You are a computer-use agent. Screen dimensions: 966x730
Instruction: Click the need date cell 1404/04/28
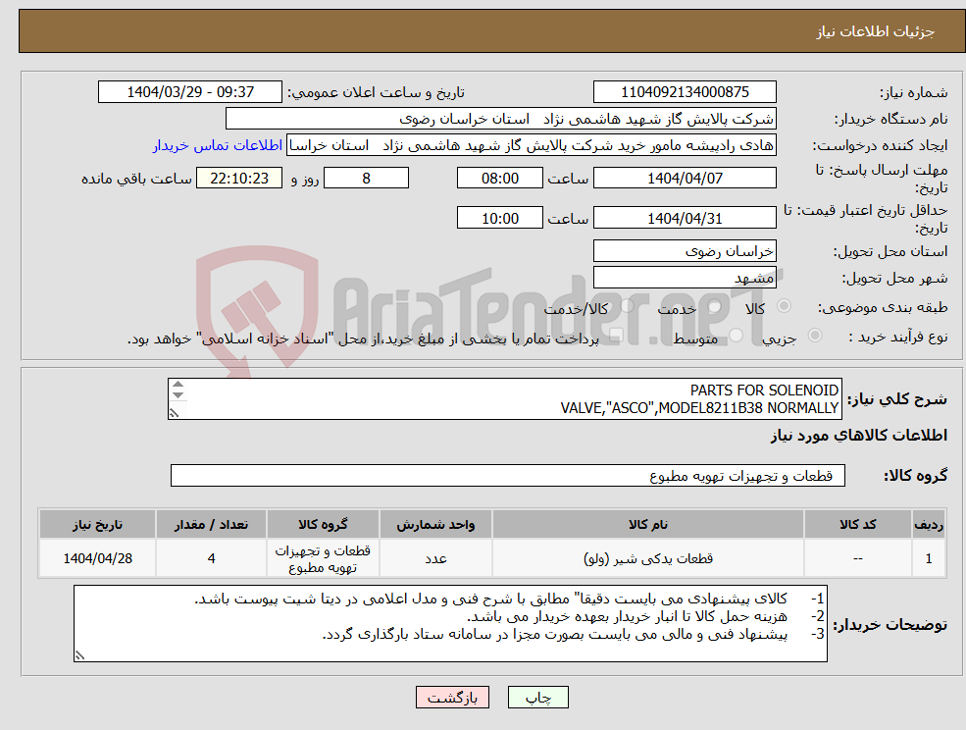pos(97,558)
